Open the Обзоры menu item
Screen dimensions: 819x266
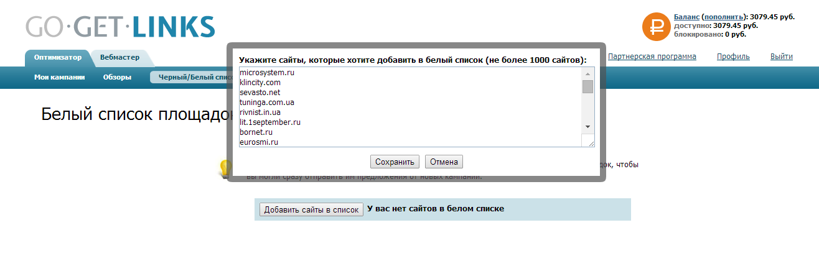(117, 78)
